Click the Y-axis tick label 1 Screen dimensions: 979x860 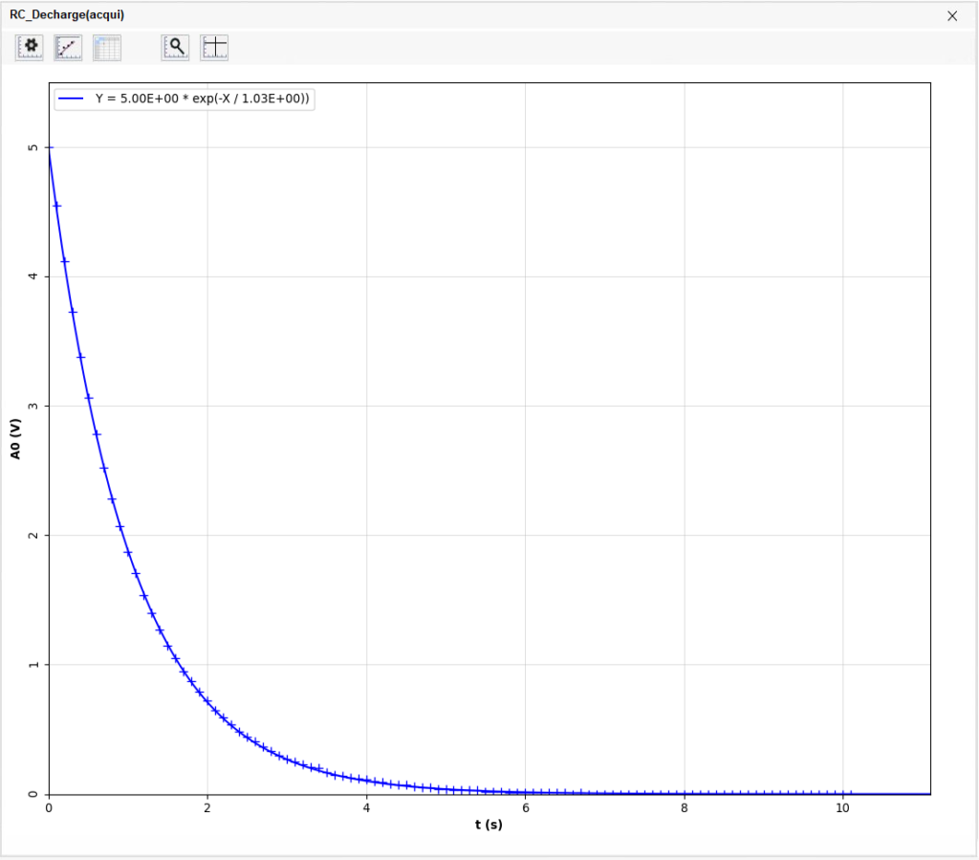33,665
